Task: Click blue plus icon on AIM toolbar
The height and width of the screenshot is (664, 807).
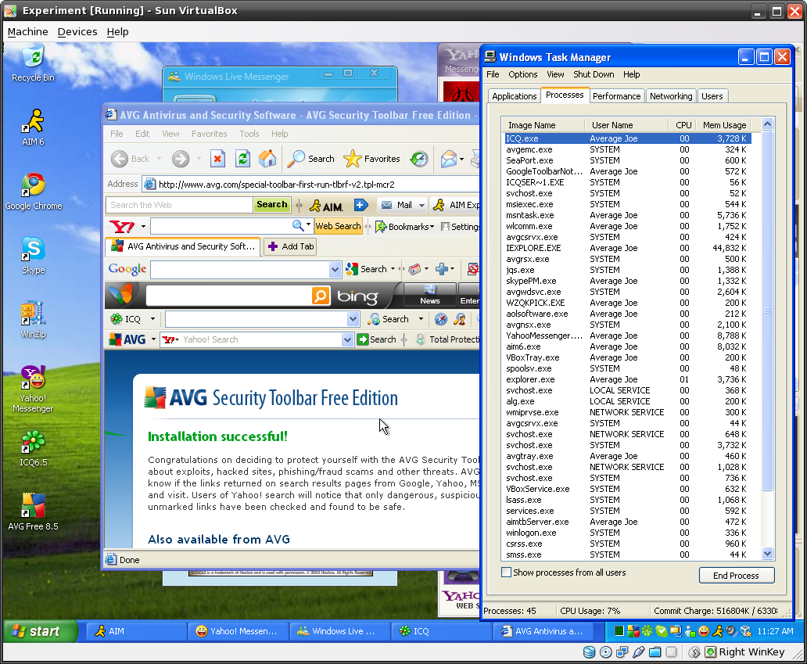Action: coord(360,206)
